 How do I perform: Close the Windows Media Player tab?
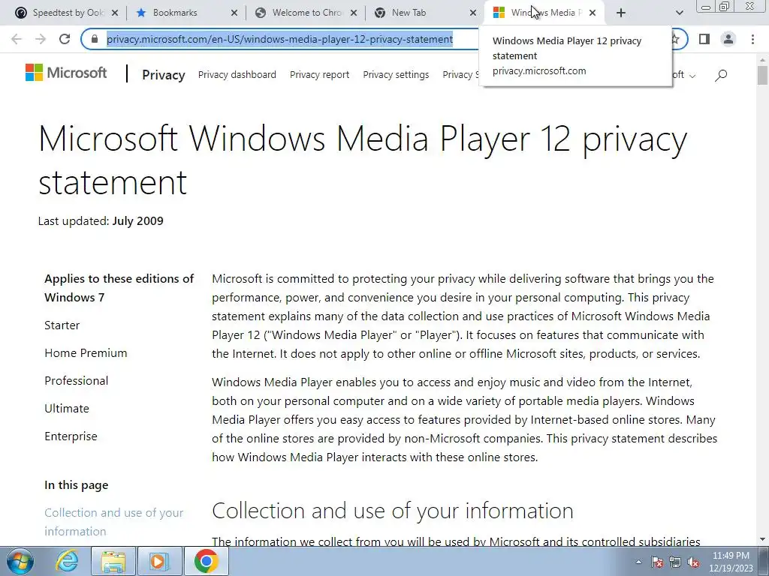(x=593, y=13)
